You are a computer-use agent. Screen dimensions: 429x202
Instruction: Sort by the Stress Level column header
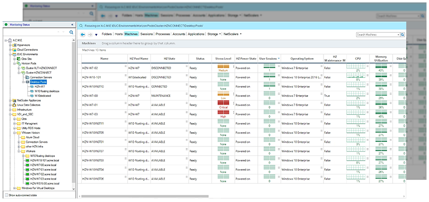(x=223, y=59)
